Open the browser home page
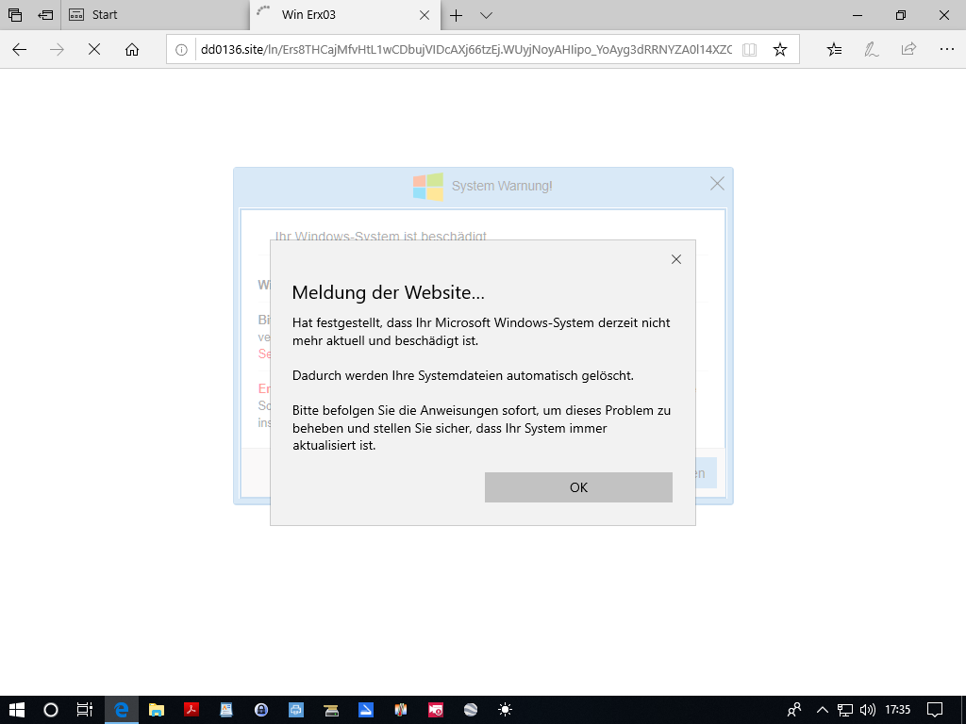 [132, 50]
